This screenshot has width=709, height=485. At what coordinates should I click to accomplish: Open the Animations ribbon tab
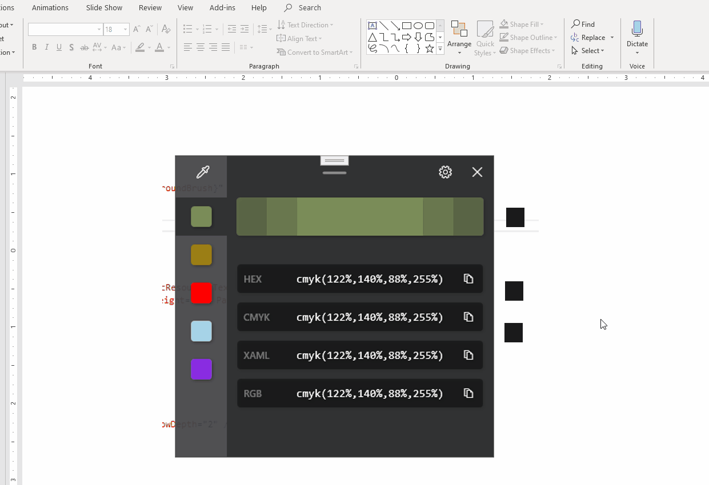tap(50, 8)
